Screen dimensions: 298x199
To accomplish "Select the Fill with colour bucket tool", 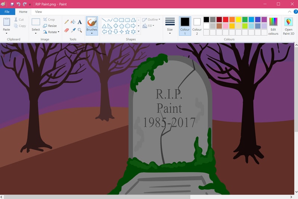I will 73,22.
